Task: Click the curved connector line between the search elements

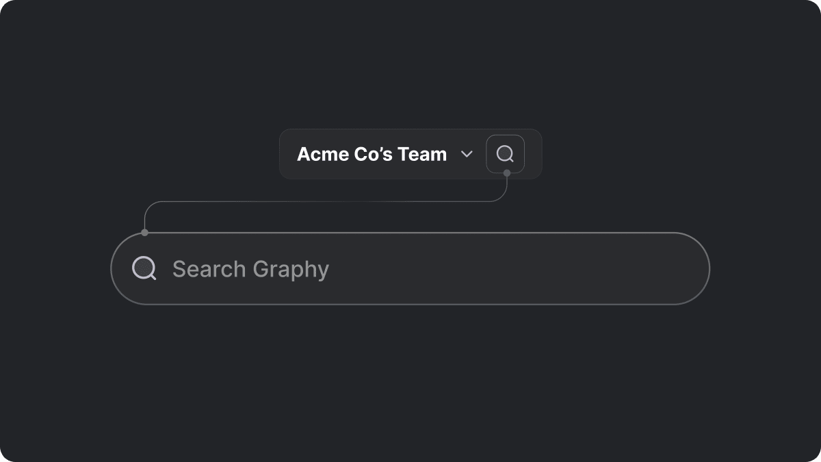Action: click(x=326, y=201)
